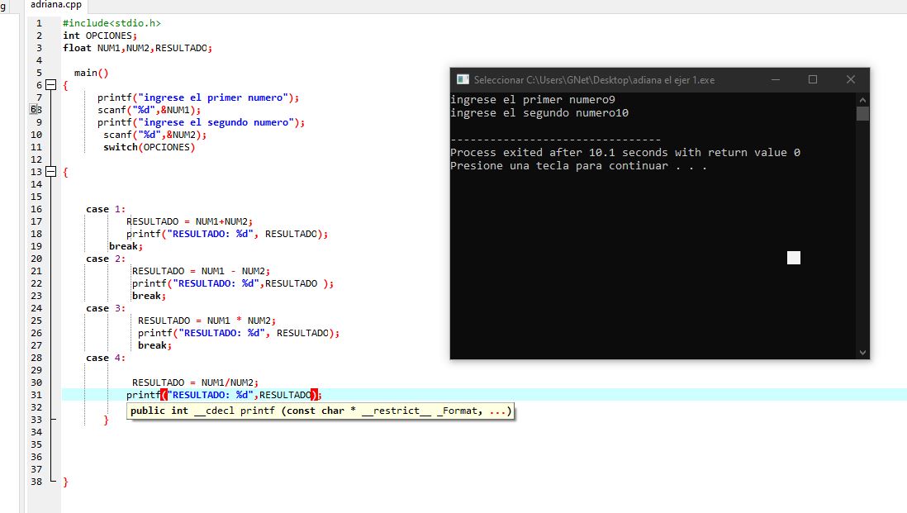
Task: Click on the case 4: label
Action: click(x=107, y=358)
